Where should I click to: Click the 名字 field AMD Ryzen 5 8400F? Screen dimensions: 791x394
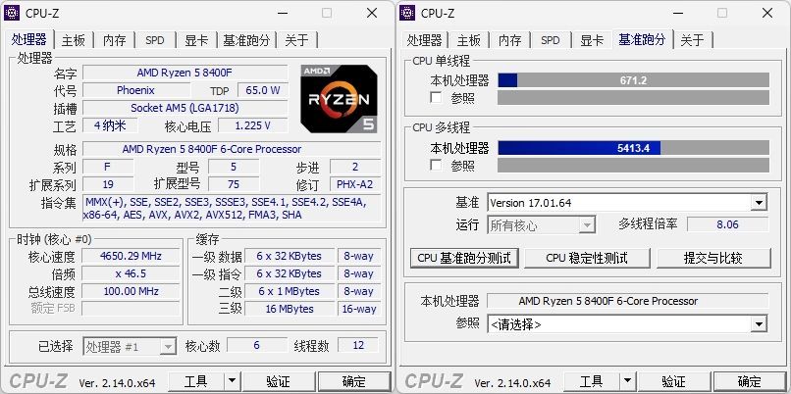coord(185,73)
